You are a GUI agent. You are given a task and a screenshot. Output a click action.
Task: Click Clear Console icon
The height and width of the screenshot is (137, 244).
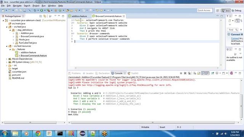point(195,73)
